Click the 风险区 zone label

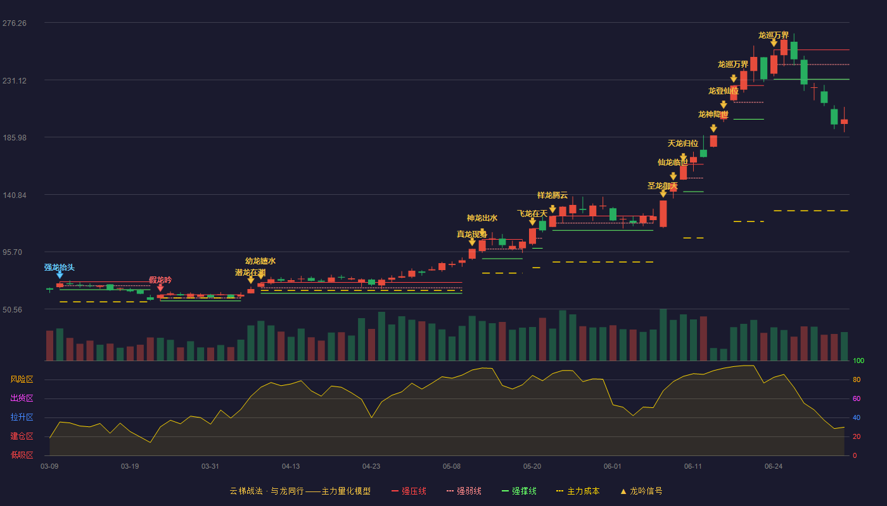tap(22, 379)
